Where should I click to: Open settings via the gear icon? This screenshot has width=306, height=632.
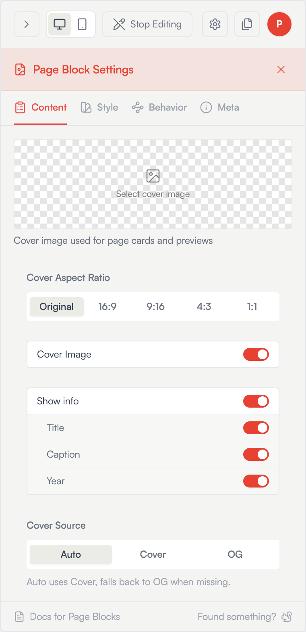215,24
